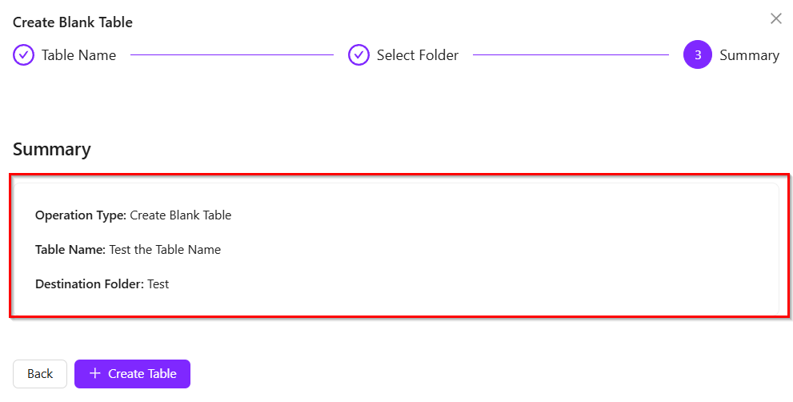
Task: Click the progress line after Select Folder
Action: coord(570,55)
